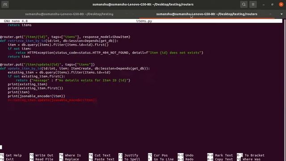
Task: Click the "if not existing_item.first()" line
Action: pos(36,76)
